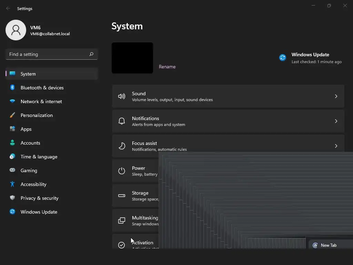Click the Gaming controller icon
Screen dimensions: 353x265
(x=12, y=170)
